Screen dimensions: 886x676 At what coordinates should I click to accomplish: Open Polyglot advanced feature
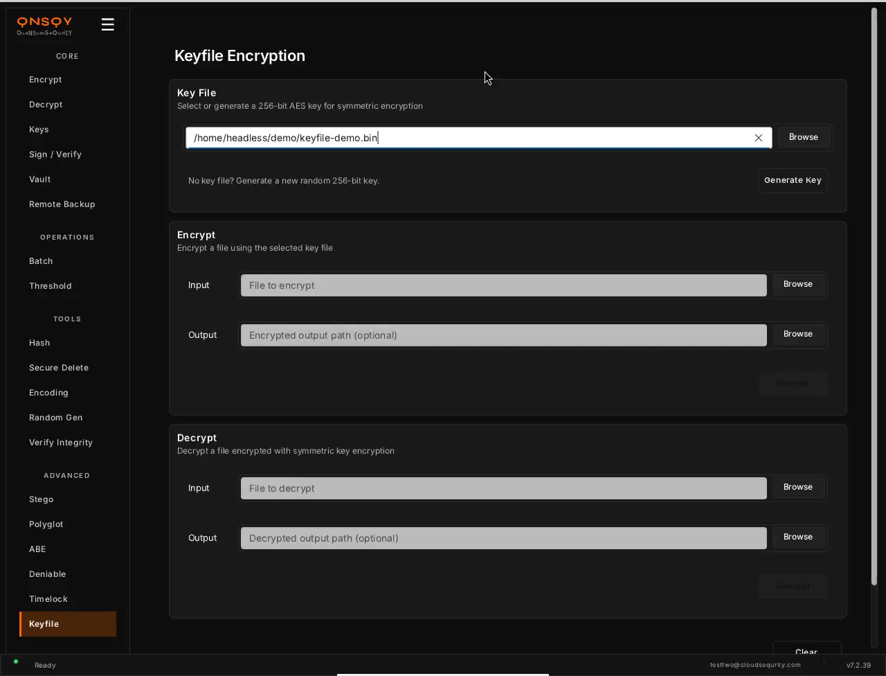(68, 524)
